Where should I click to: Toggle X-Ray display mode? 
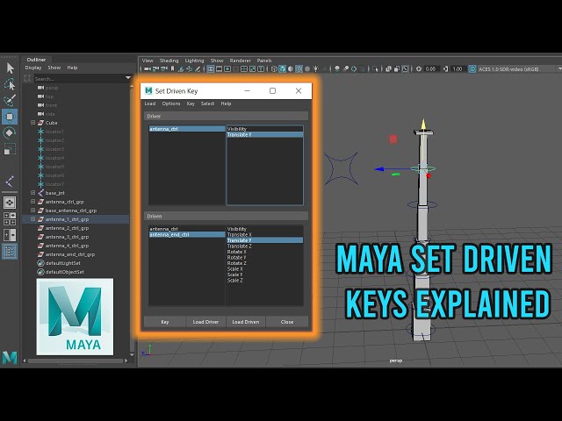388,68
